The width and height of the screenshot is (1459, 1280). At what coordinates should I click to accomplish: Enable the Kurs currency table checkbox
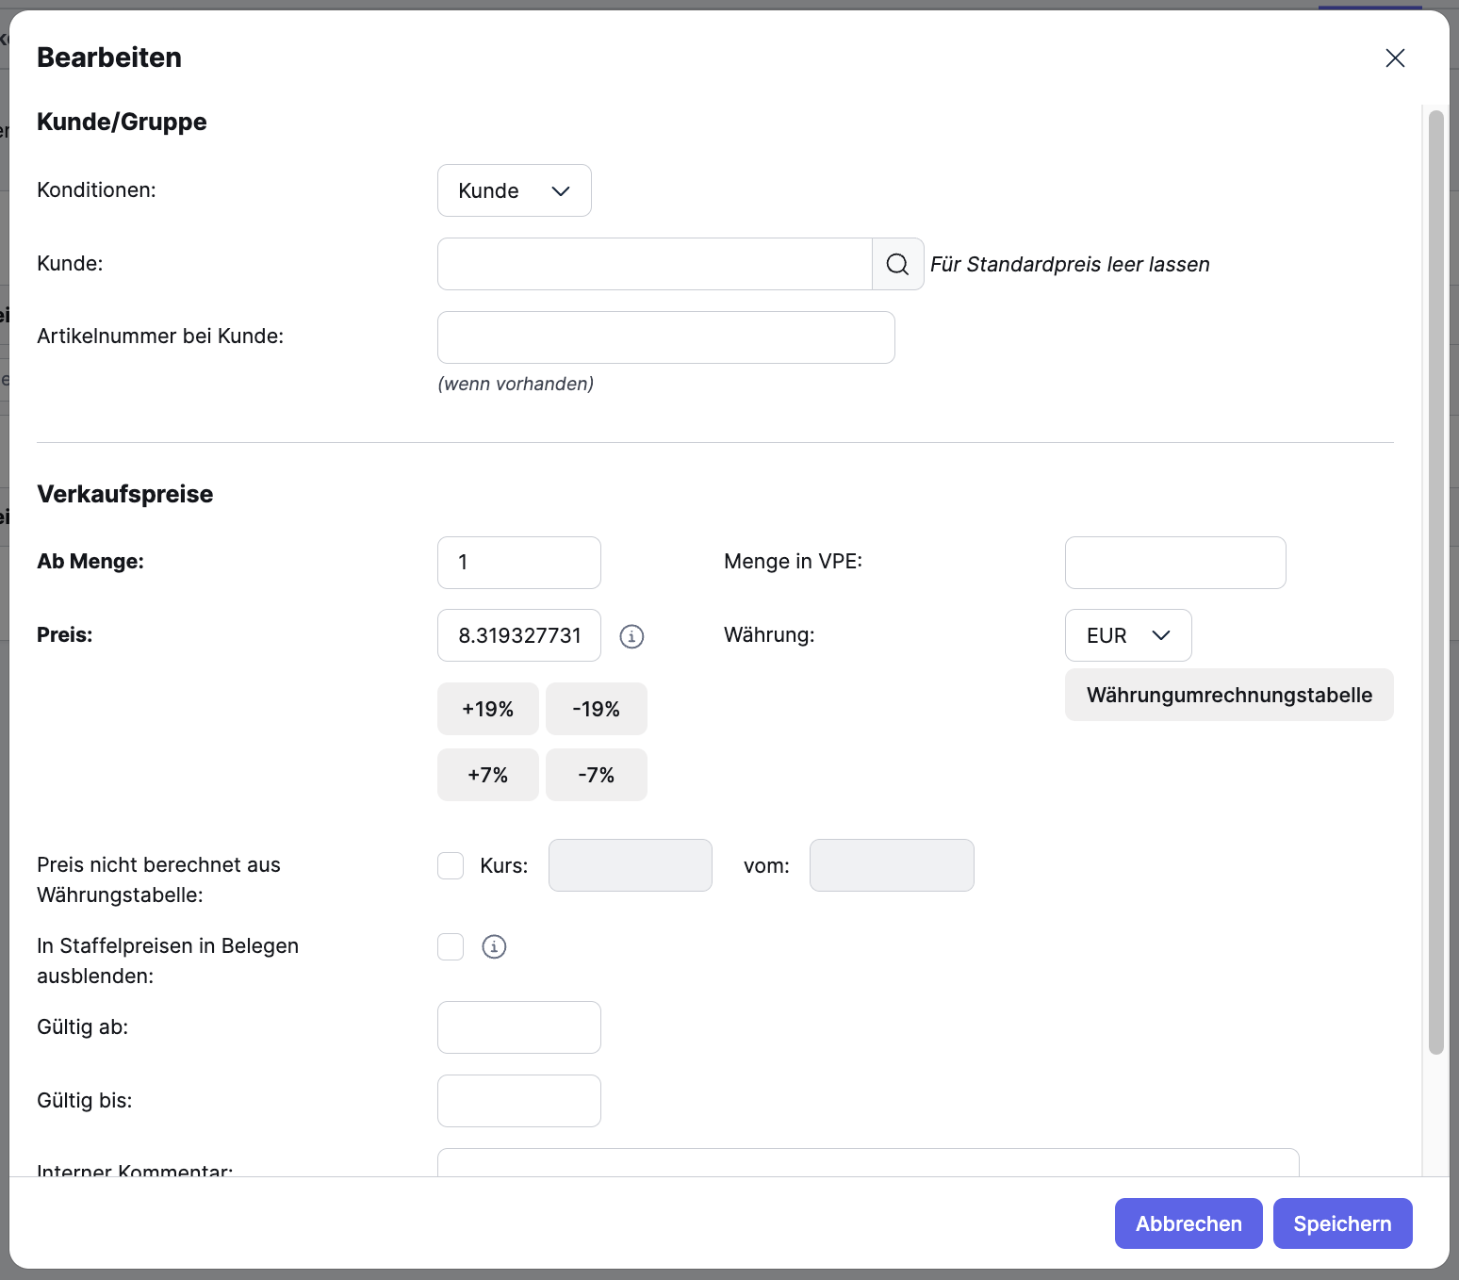coord(451,865)
